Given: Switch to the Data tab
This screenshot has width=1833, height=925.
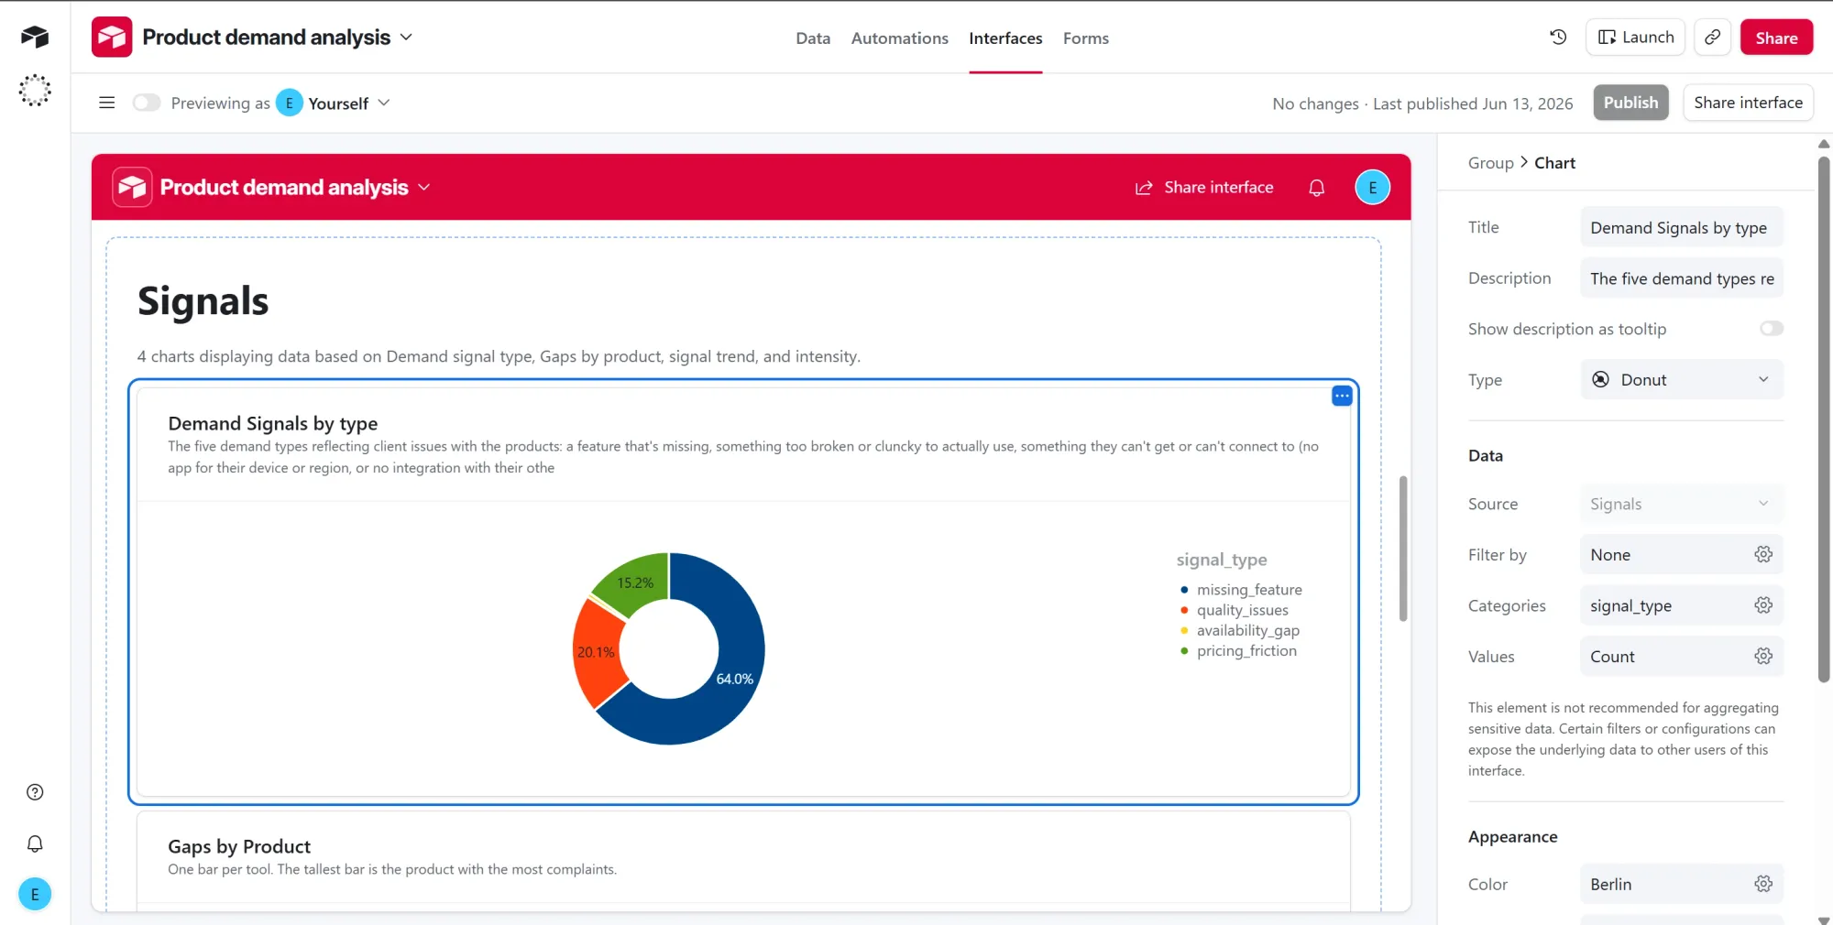Looking at the screenshot, I should 813,38.
